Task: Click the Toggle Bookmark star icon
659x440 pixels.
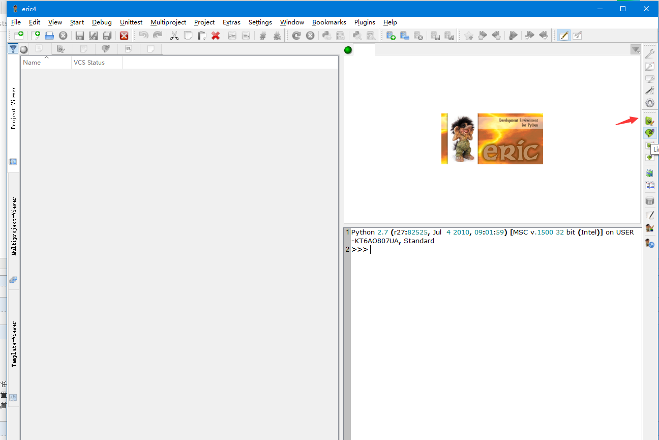Action: coord(469,36)
